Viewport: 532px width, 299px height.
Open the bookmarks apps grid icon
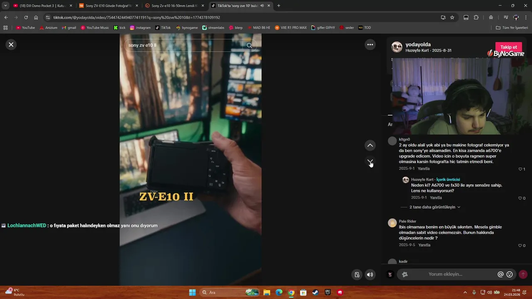[5, 28]
